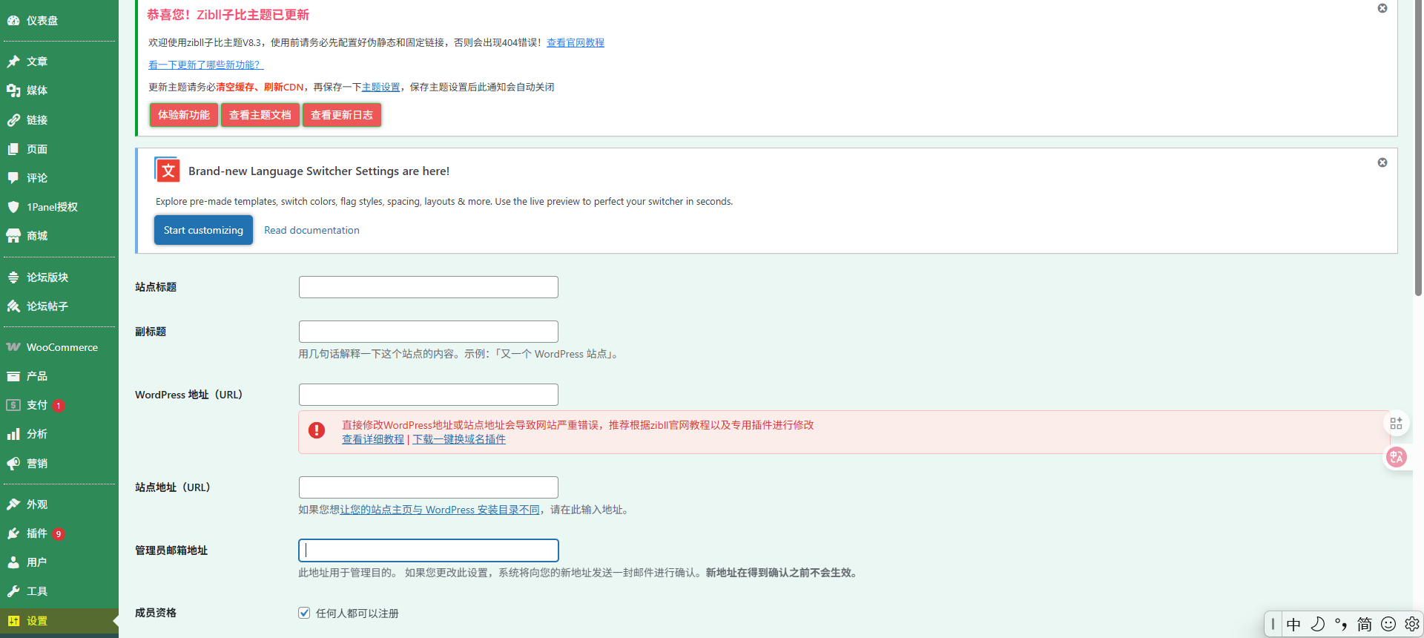Click the 论坛帖子 forum posts icon
Screen dimensions: 1424x638
pyautogui.click(x=13, y=306)
